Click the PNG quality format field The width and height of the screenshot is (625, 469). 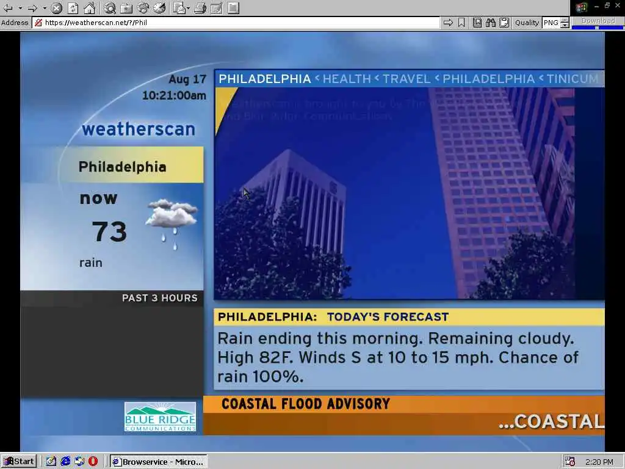[x=551, y=23]
